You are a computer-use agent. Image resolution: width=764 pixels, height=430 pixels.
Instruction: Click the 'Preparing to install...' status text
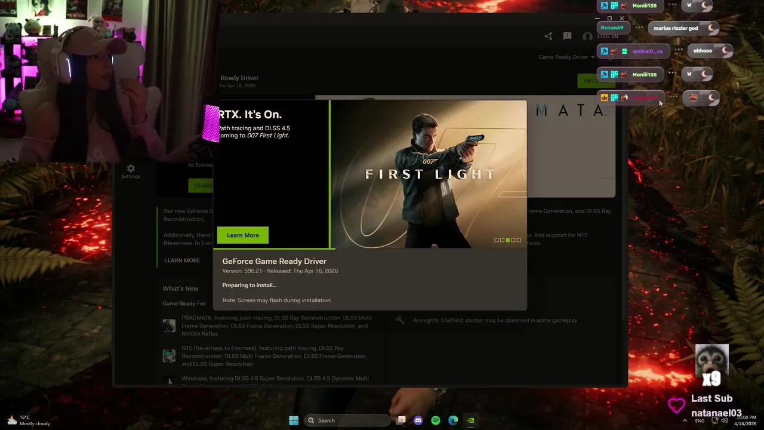pyautogui.click(x=249, y=285)
